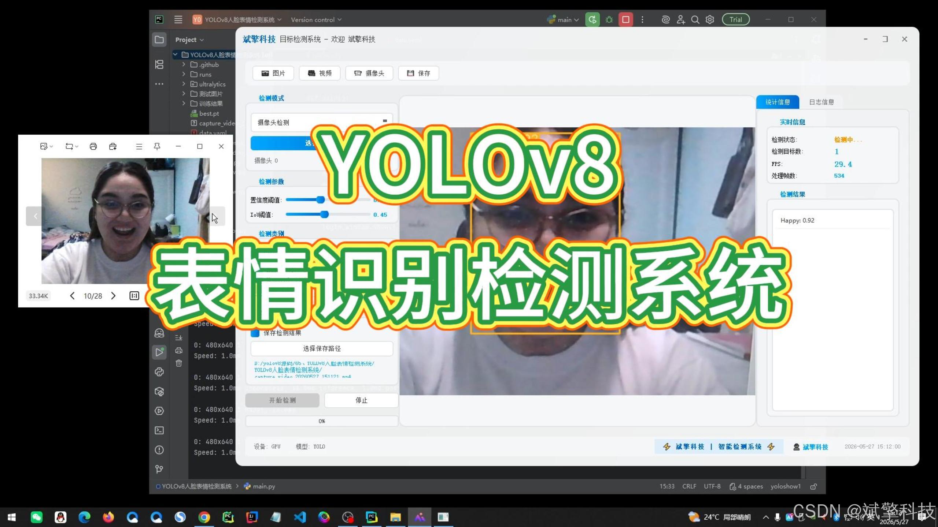Switch to the 日志信息 tab
The image size is (938, 527).
tap(821, 102)
